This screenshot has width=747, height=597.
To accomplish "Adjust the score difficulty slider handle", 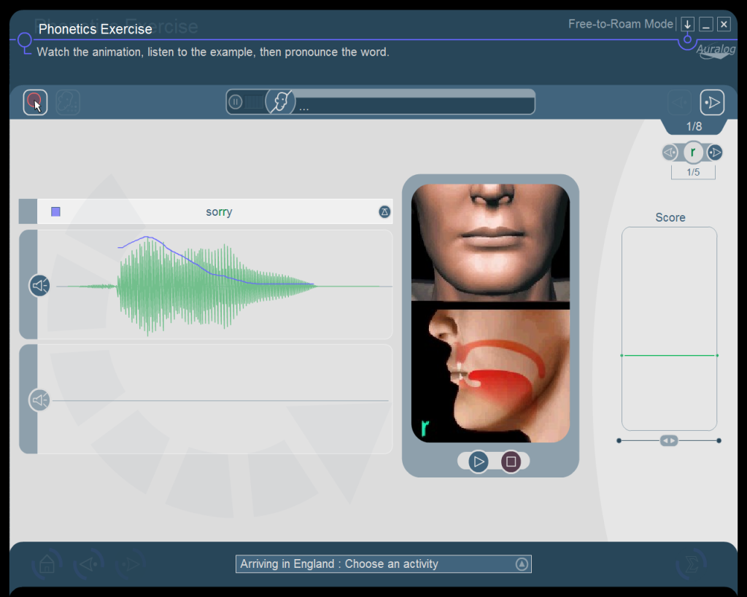I will click(x=668, y=440).
